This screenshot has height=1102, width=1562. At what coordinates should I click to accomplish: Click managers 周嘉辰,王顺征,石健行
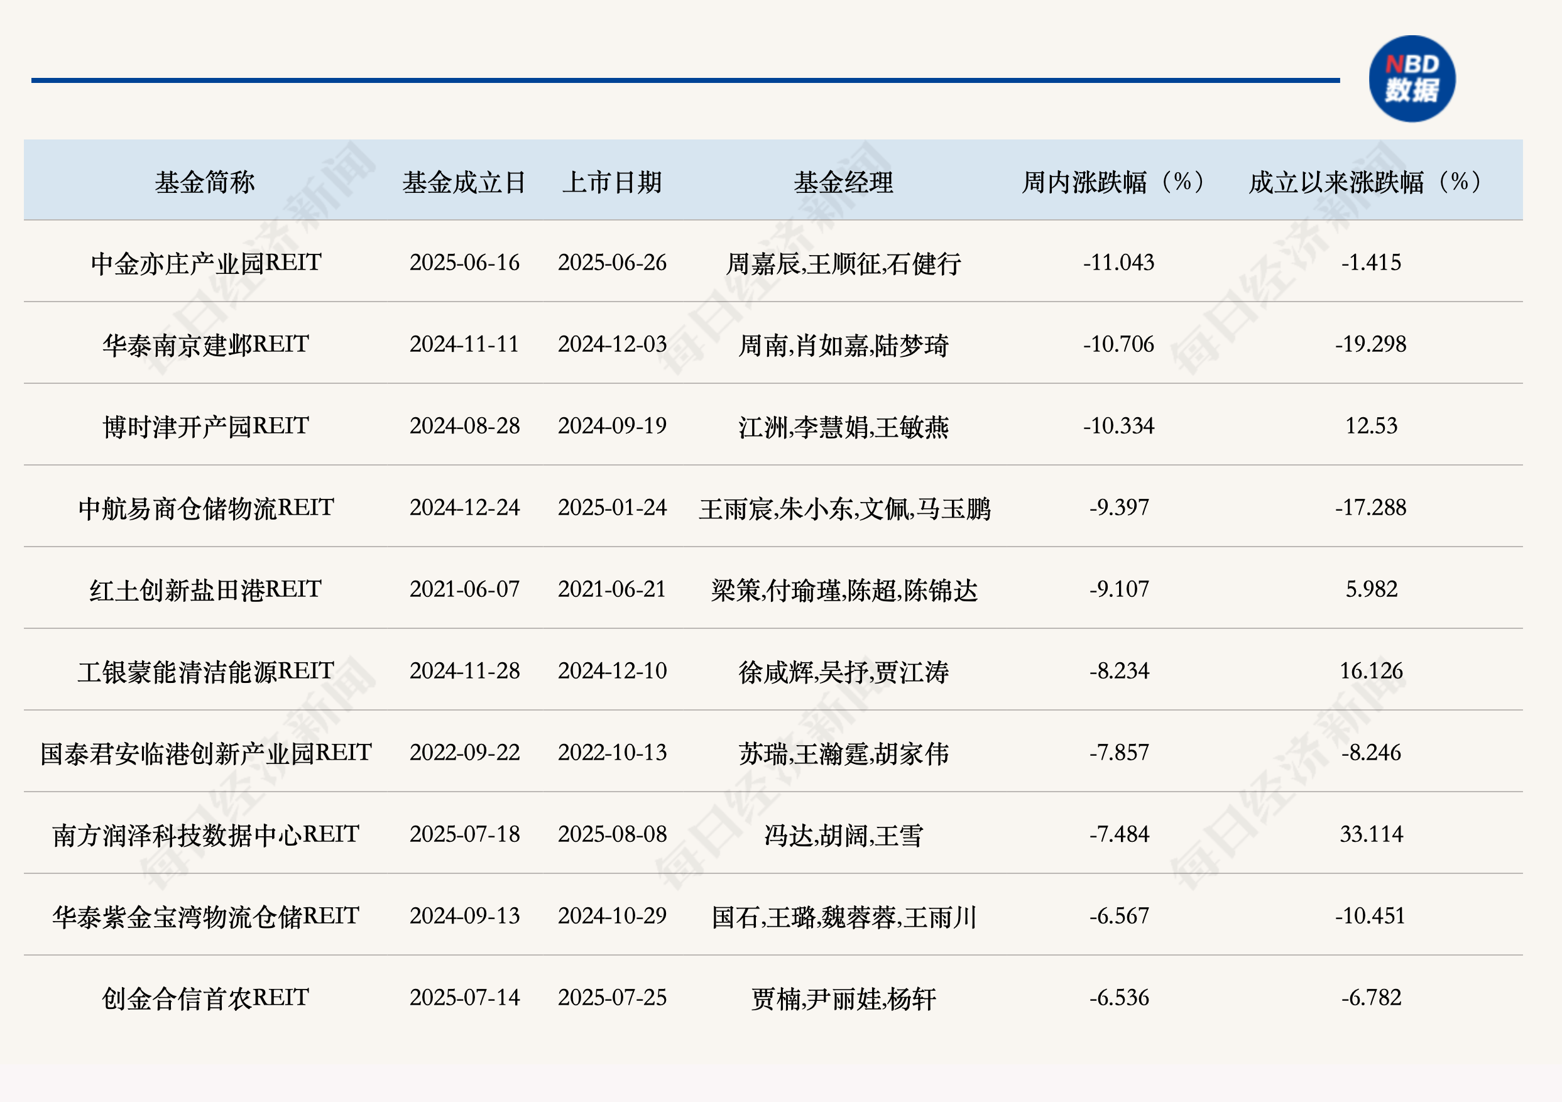pos(844,264)
